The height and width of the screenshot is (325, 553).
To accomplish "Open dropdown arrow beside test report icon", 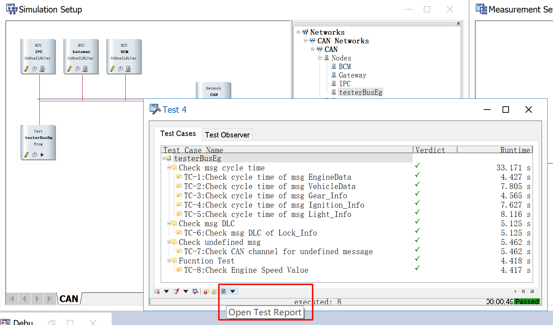I will (233, 291).
